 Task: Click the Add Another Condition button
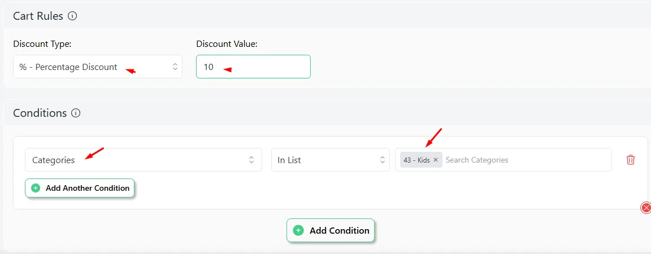tap(80, 188)
